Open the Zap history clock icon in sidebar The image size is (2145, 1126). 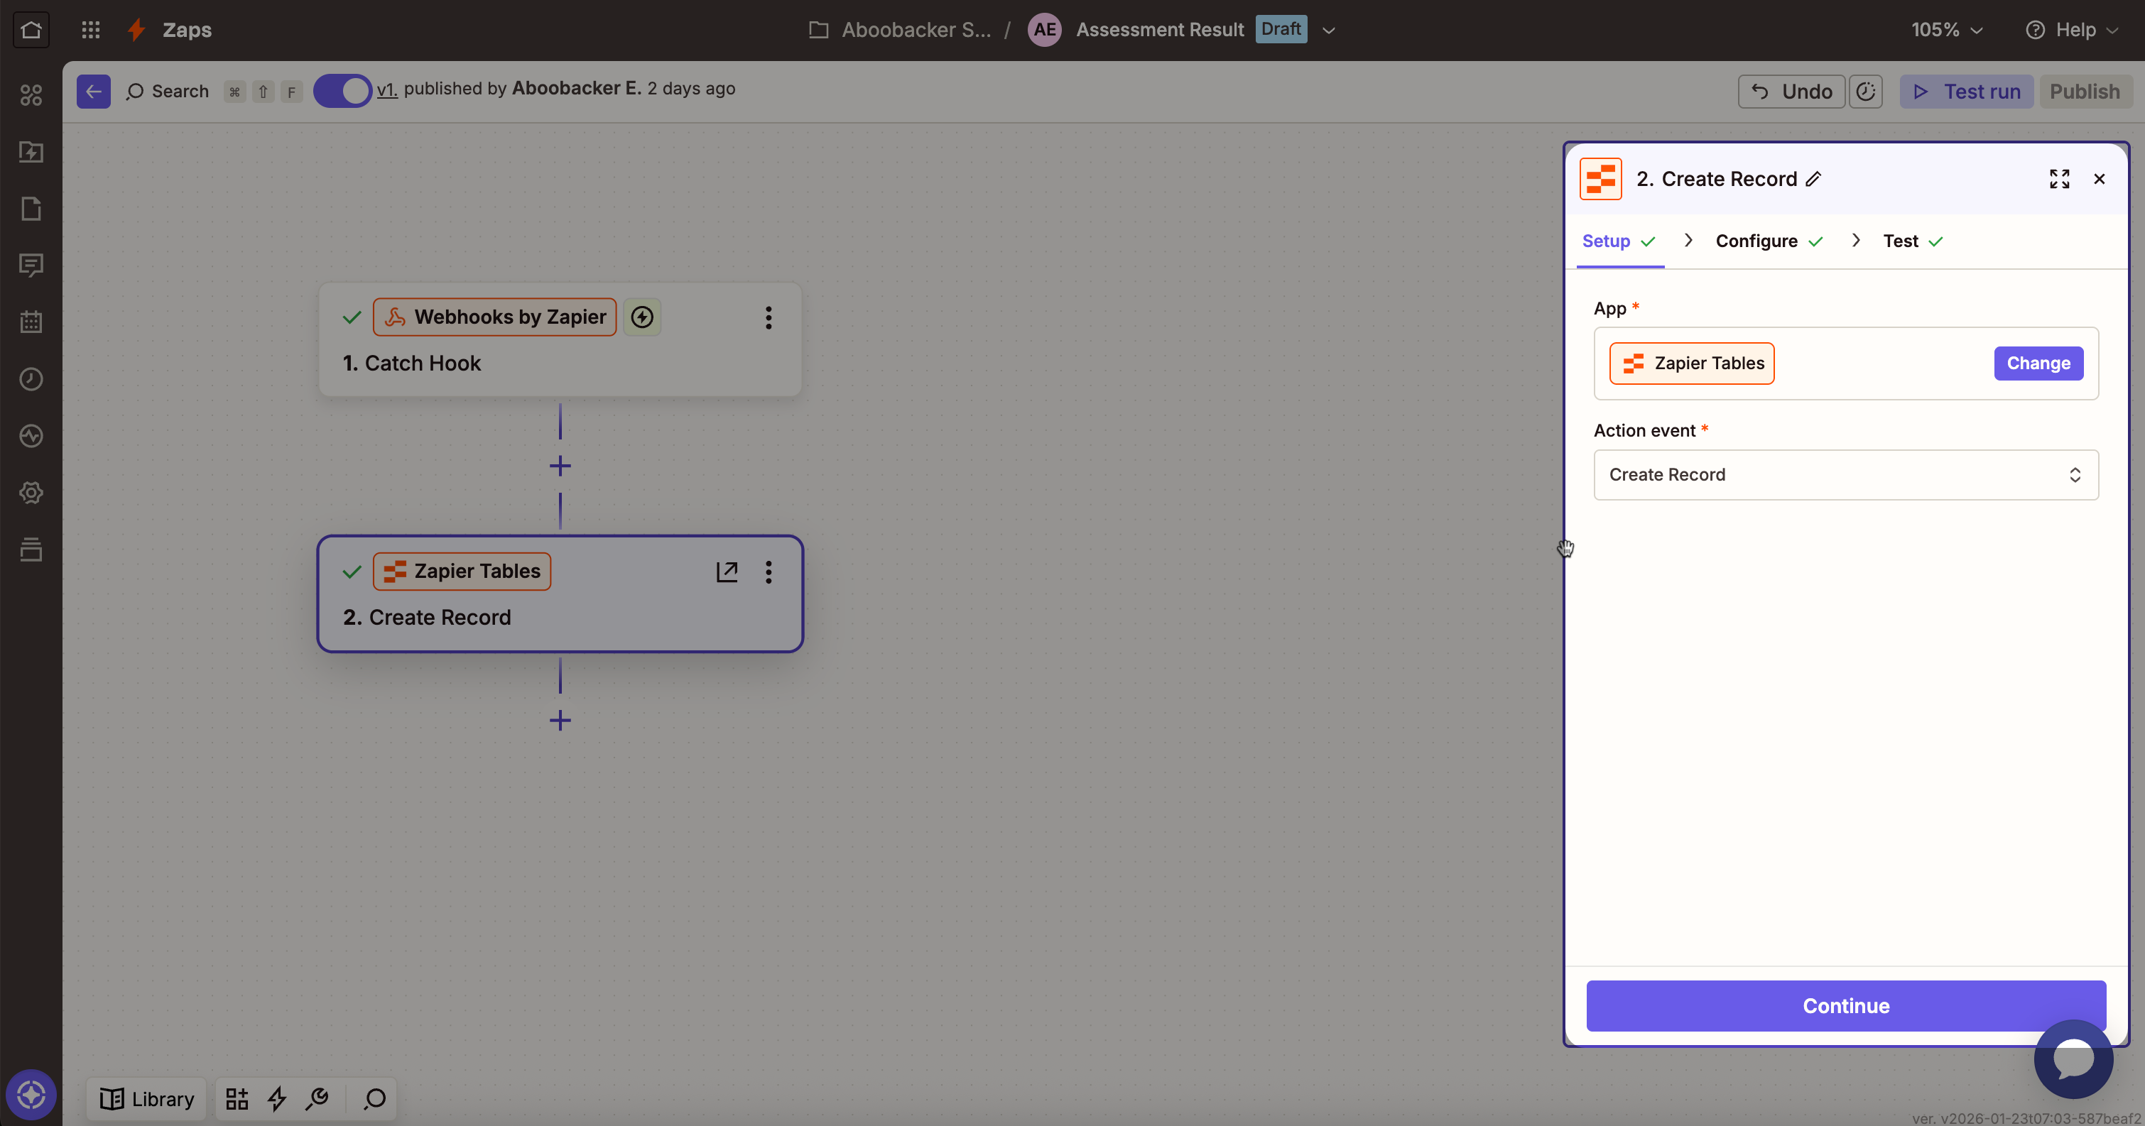(x=31, y=380)
